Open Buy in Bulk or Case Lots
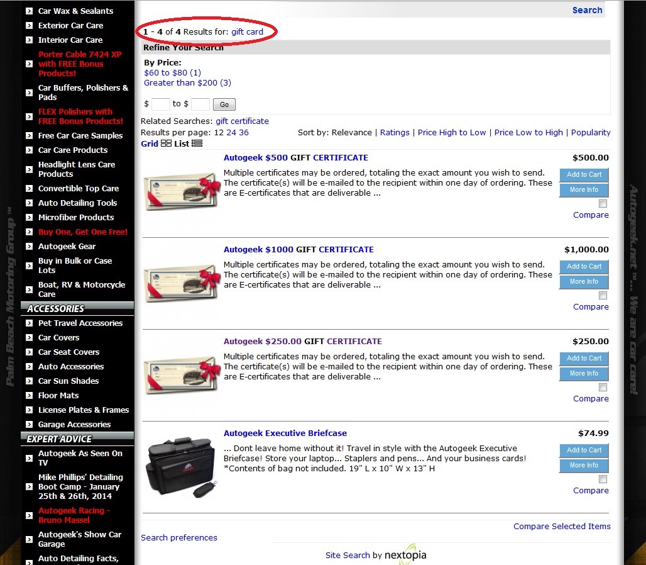646x565 pixels. pos(75,266)
